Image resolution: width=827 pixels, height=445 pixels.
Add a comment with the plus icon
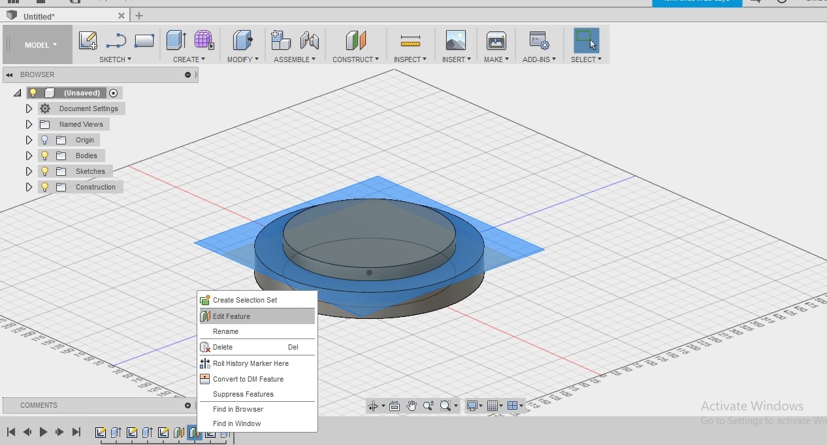(x=188, y=405)
